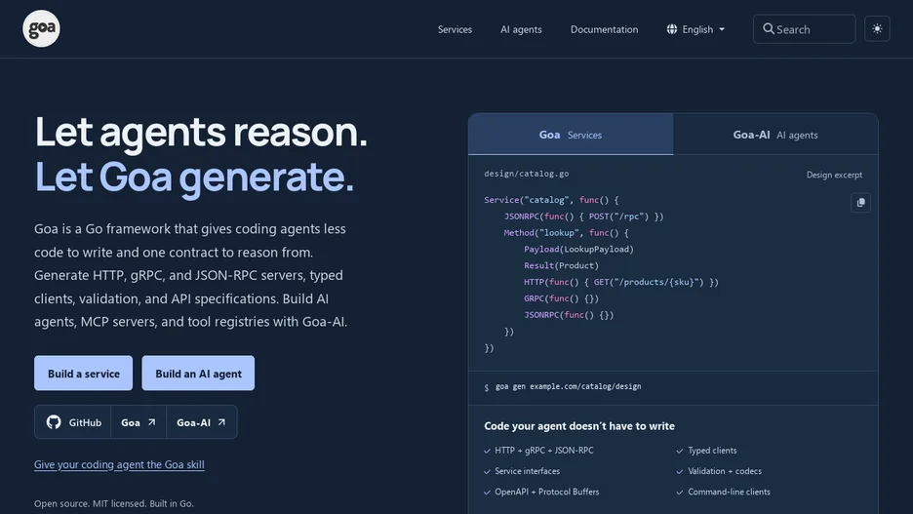Focus the Search input field
Screen dimensions: 913x514
pos(804,29)
